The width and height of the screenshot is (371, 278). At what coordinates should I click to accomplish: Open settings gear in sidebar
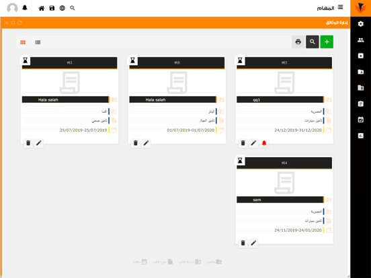(x=361, y=24)
